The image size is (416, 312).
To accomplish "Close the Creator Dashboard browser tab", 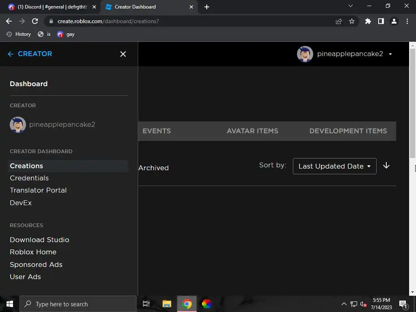I will click(x=191, y=7).
